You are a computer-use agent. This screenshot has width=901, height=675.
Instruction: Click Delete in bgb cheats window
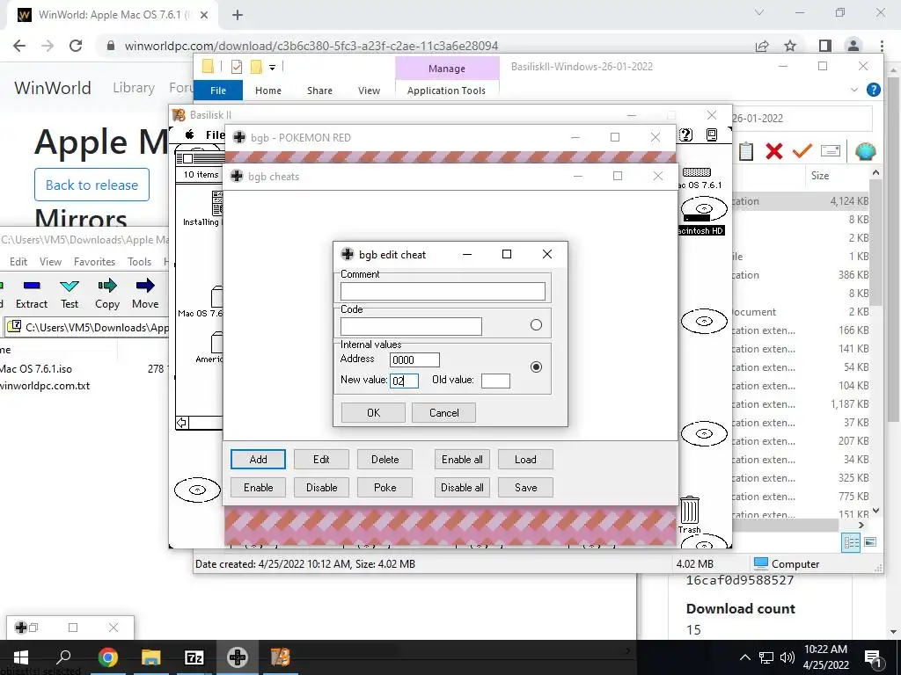(x=385, y=459)
